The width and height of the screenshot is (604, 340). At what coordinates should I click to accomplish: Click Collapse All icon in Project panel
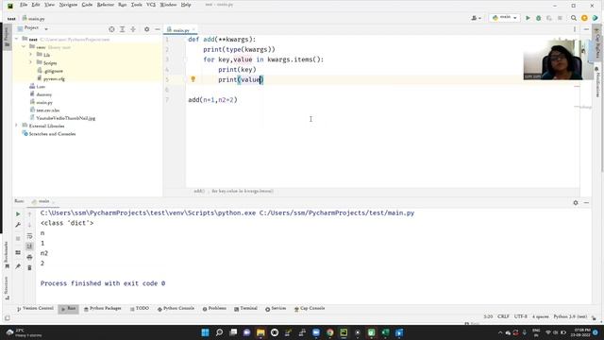[133, 29]
